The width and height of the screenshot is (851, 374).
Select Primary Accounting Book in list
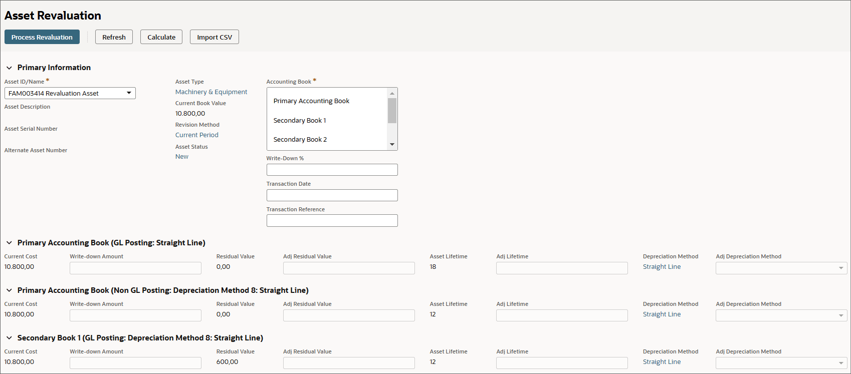(311, 101)
